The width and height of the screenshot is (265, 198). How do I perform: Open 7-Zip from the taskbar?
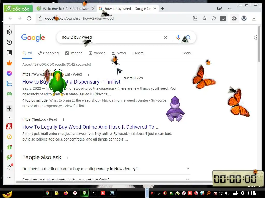click(94, 193)
